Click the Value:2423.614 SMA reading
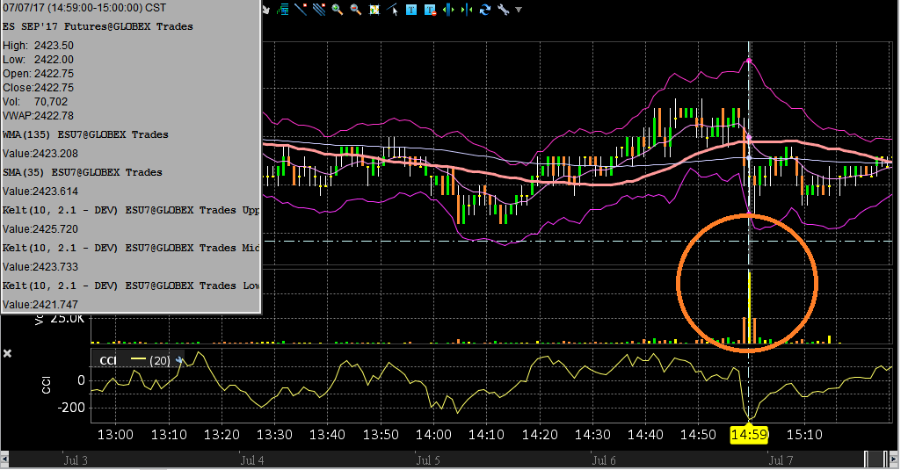Viewport: 908px width, 470px height. [40, 191]
